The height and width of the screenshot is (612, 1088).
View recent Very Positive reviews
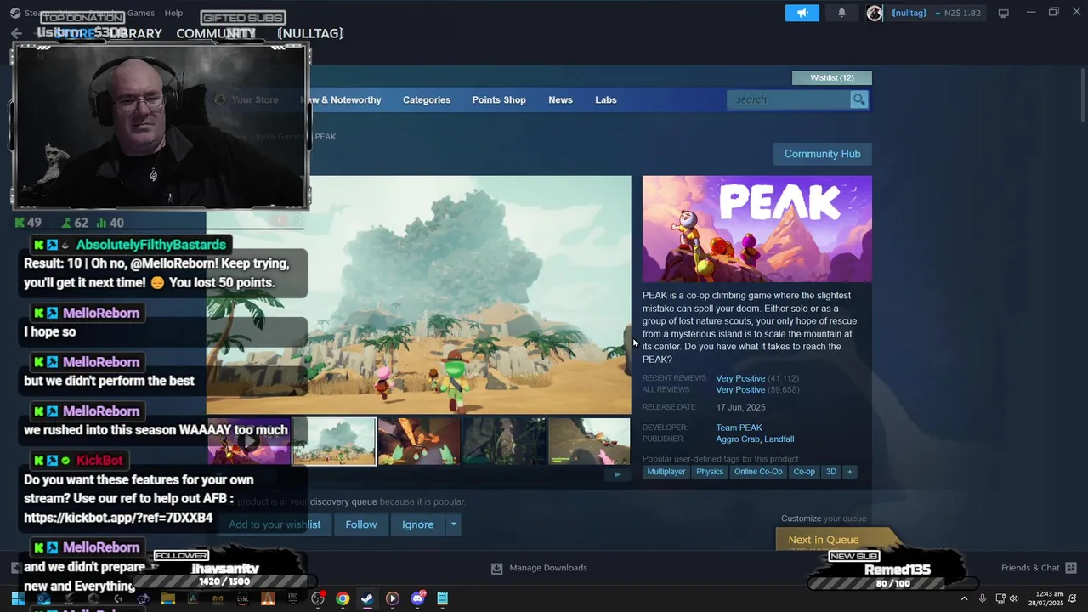click(740, 378)
